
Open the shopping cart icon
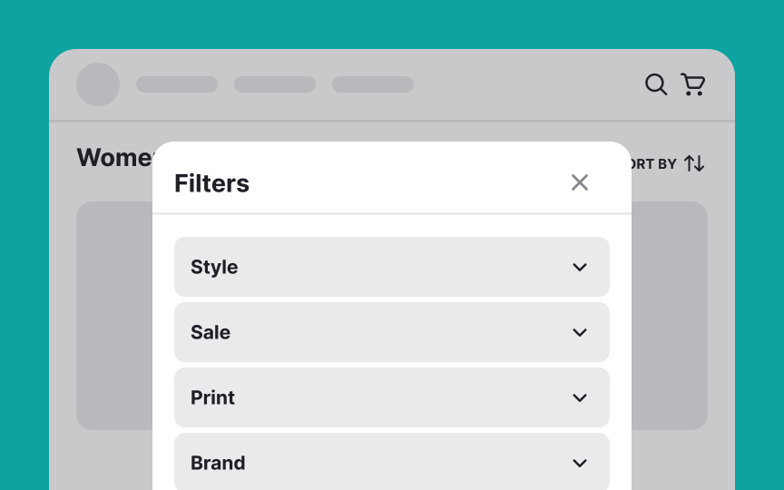[x=693, y=84]
